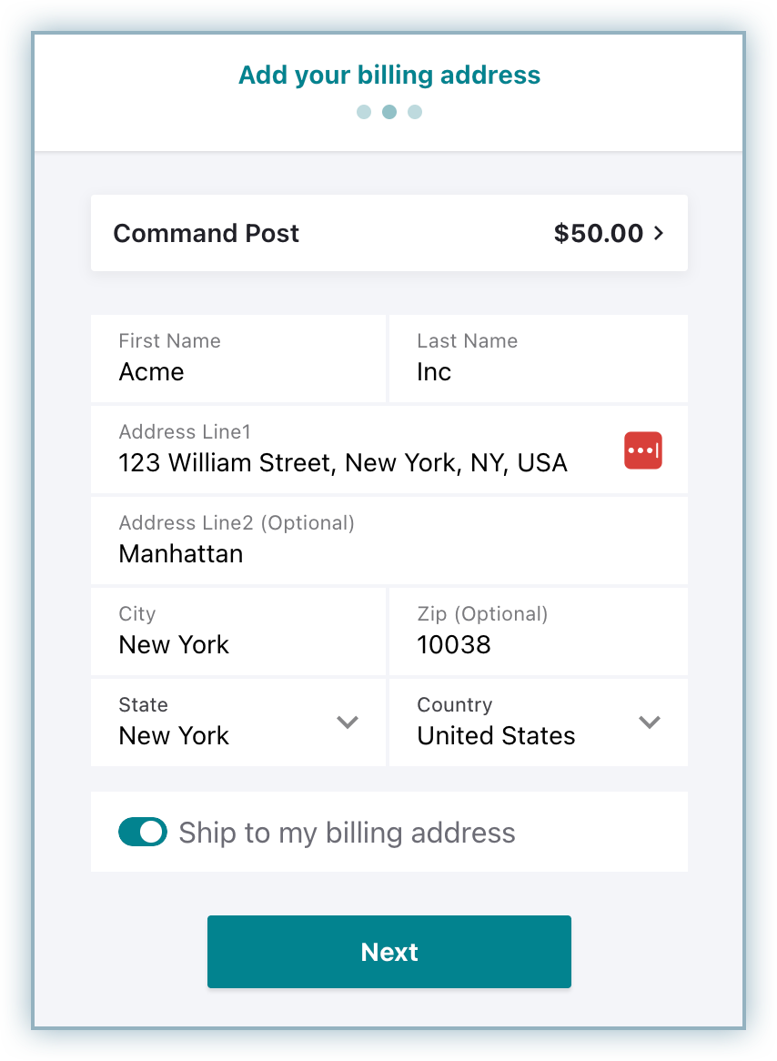Click the red password manager icon

[x=642, y=450]
